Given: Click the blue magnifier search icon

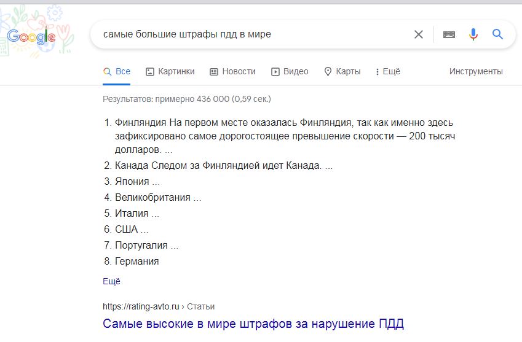Looking at the screenshot, I should (x=497, y=34).
